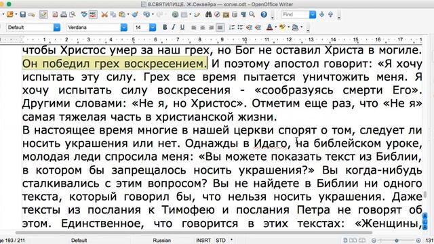Open OpenOffice Help
This screenshot has width=434, height=244.
pos(264,14)
